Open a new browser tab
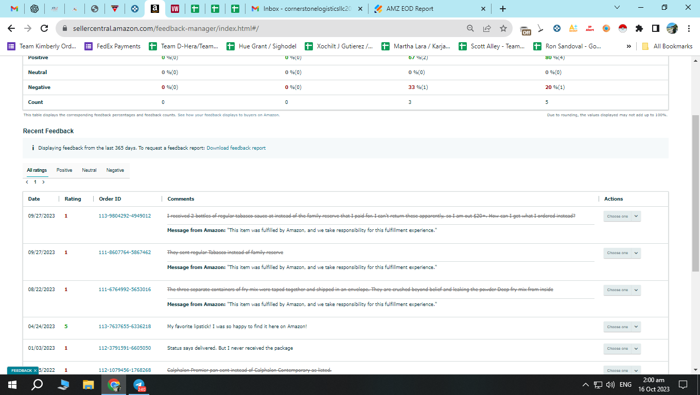Viewport: 700px width, 395px height. click(502, 9)
